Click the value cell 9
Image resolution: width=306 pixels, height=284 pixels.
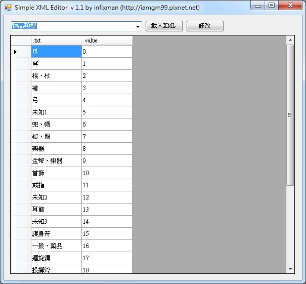click(x=107, y=161)
